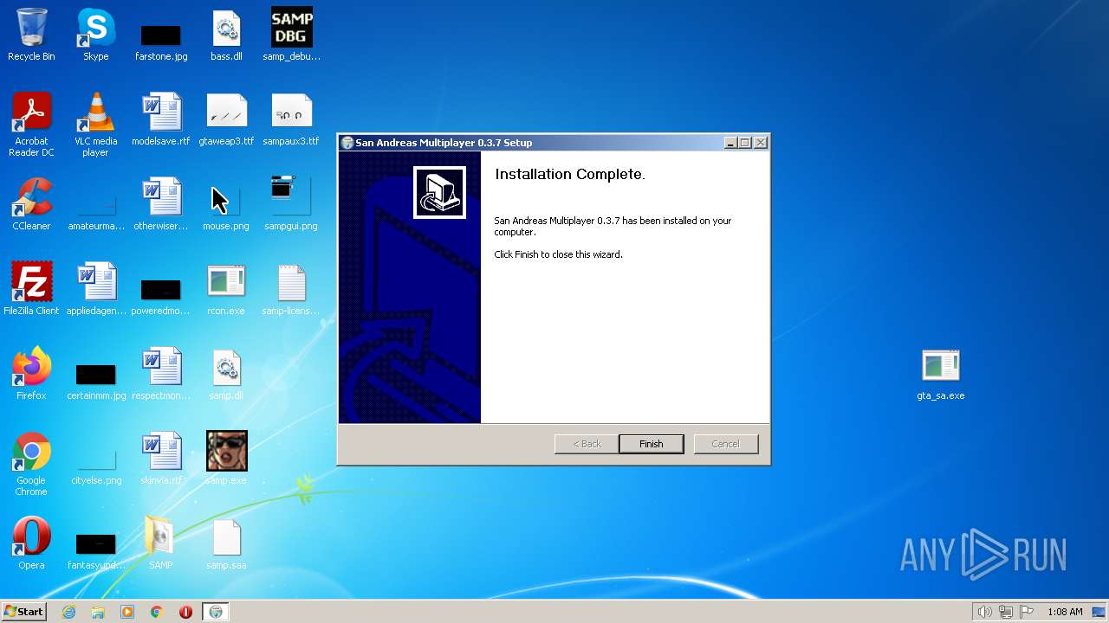Open the volume control in system tray
This screenshot has height=623, width=1109.
point(984,612)
